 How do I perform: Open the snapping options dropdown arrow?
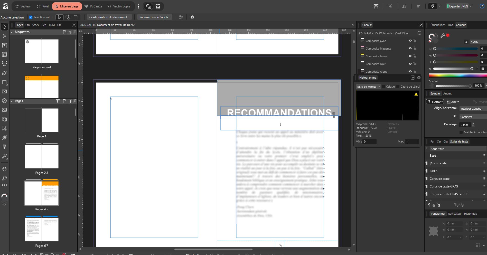click(x=439, y=6)
